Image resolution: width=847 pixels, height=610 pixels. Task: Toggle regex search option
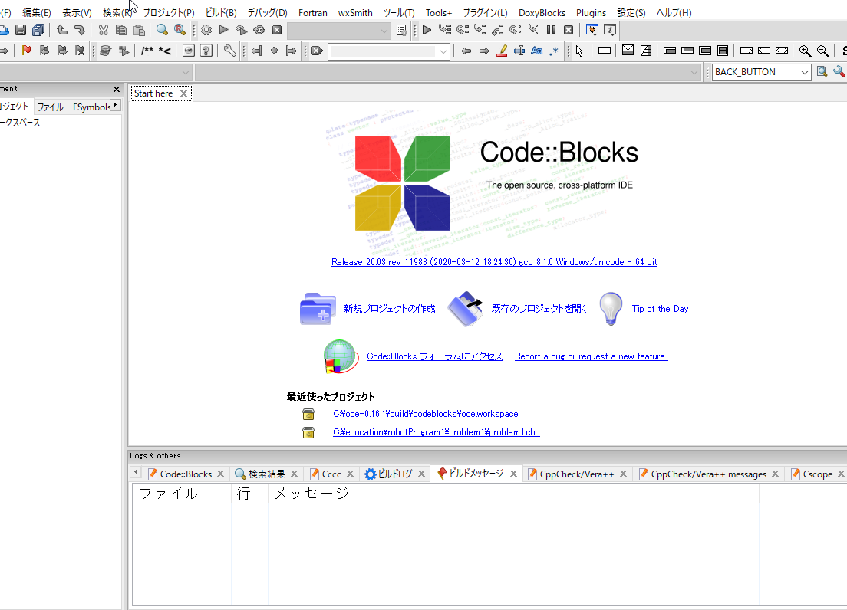point(554,51)
